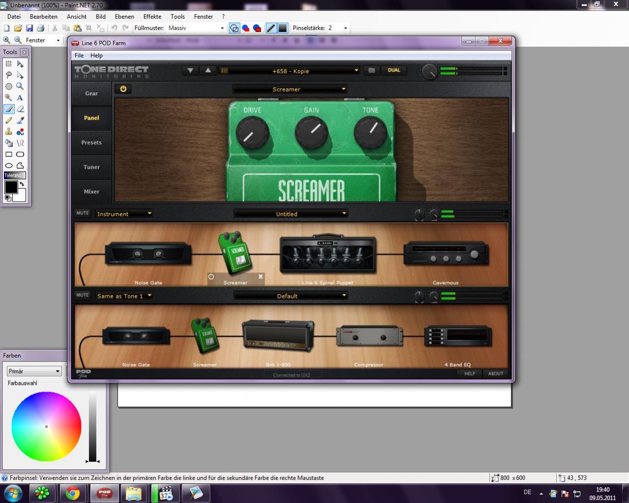629x503 pixels.
Task: Click the Zoom Out icon in Paint.NET
Action: [x=18, y=40]
